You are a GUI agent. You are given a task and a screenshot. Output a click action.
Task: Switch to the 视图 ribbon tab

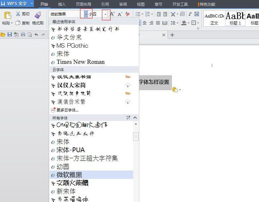click(x=141, y=4)
